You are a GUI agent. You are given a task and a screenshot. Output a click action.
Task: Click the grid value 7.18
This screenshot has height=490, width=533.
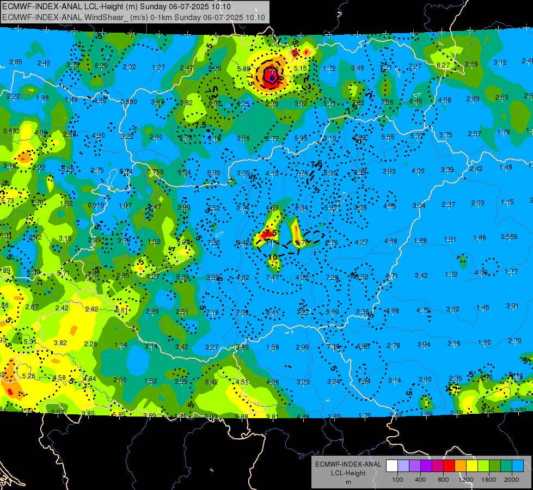[212, 313]
